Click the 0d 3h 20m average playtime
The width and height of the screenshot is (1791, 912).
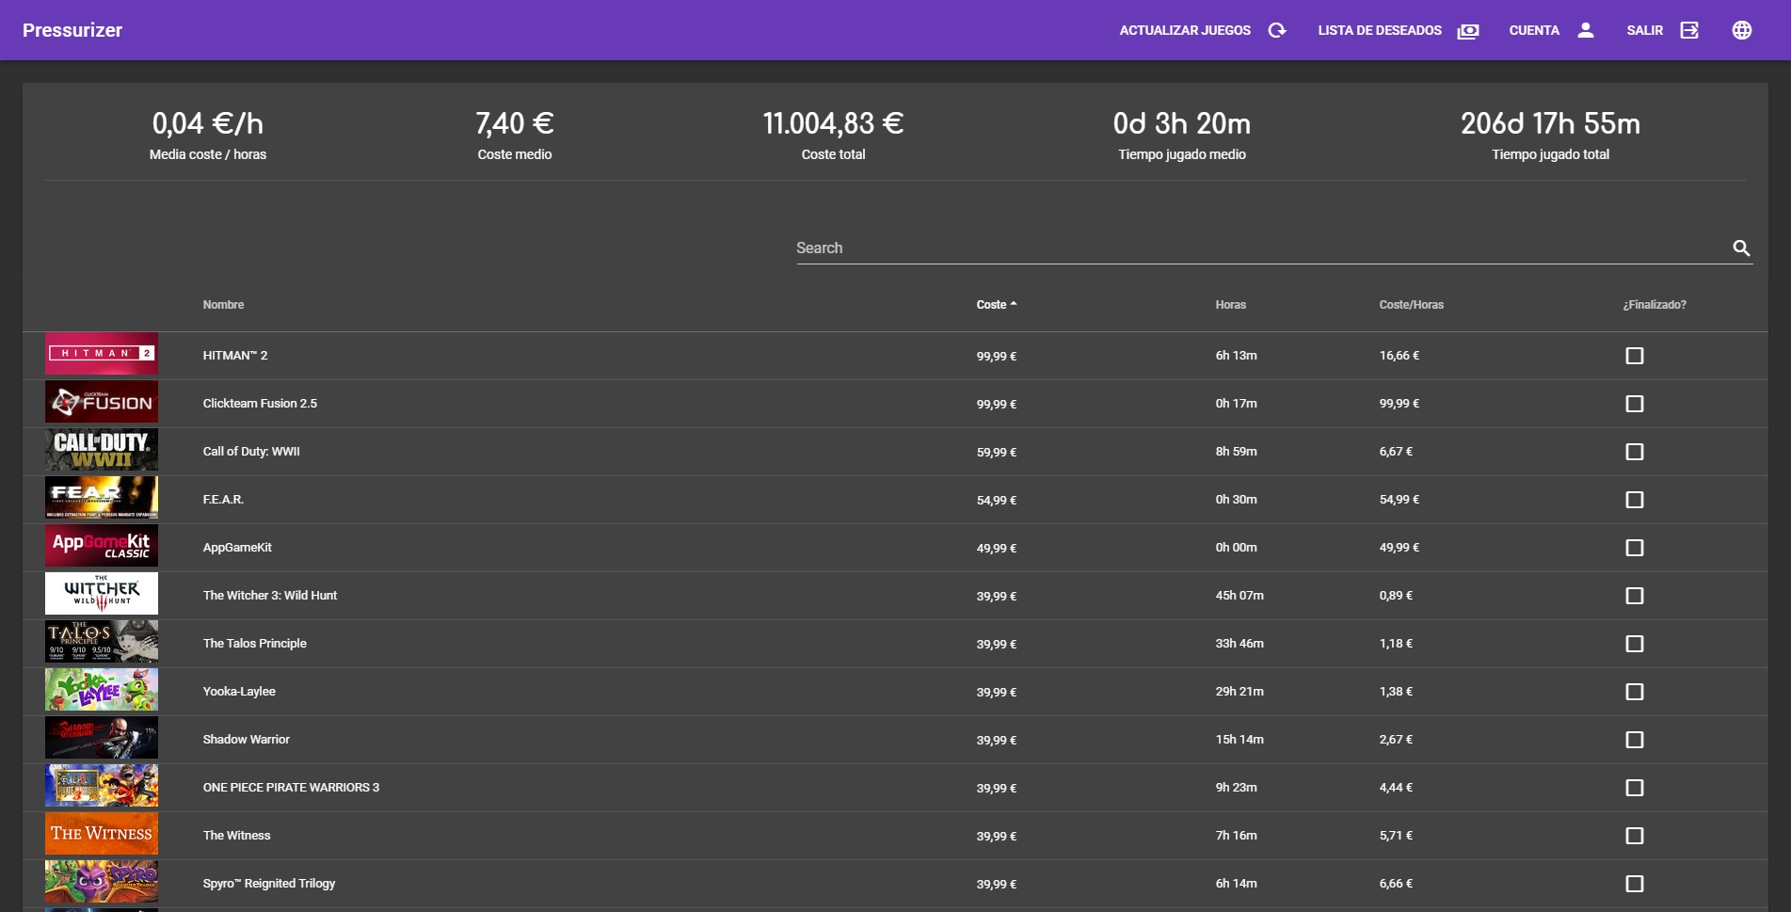click(1182, 123)
